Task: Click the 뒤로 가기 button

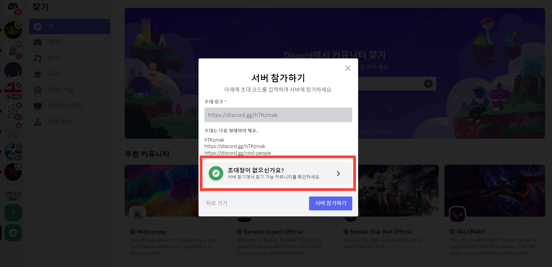Action: point(217,203)
